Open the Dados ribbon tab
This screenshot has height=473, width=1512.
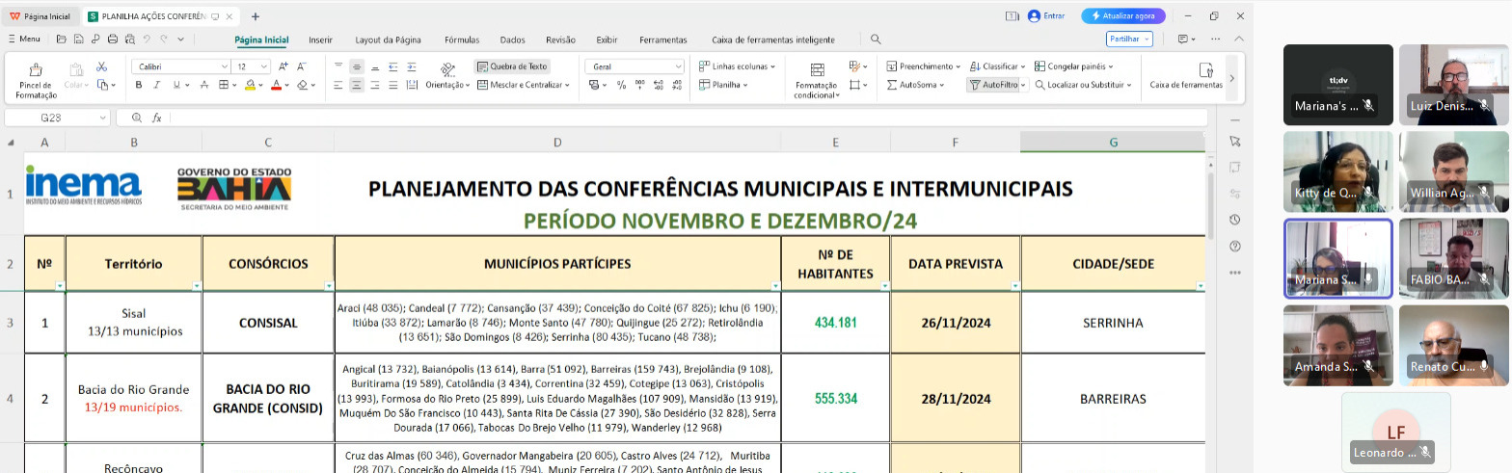point(513,39)
